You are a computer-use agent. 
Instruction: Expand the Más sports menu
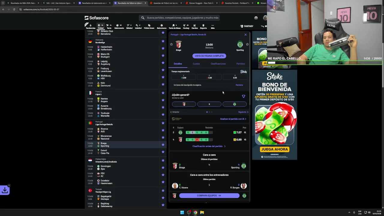click(213, 26)
